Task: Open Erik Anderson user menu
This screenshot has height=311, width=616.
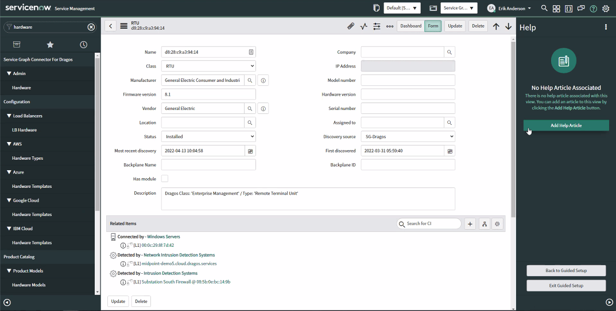Action: pos(509,8)
